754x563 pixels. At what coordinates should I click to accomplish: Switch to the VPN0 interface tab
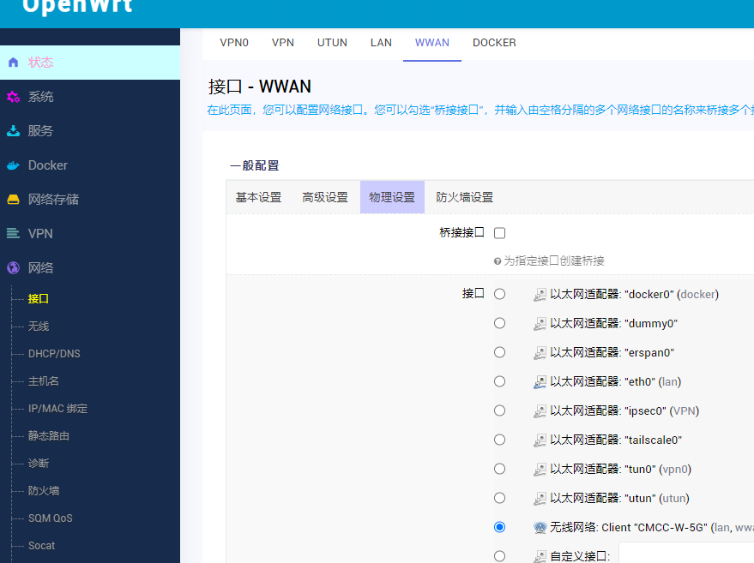click(234, 43)
